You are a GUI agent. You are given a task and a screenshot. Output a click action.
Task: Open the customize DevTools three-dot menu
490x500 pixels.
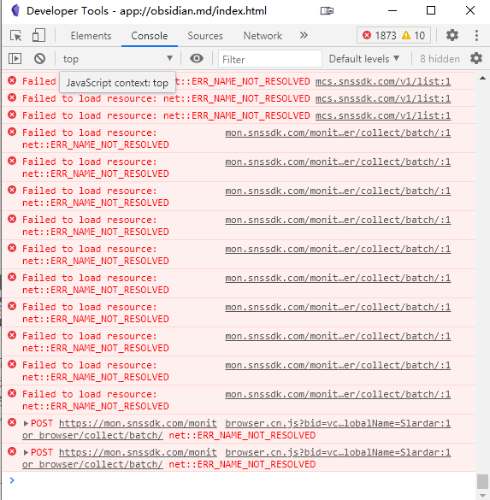[x=476, y=35]
